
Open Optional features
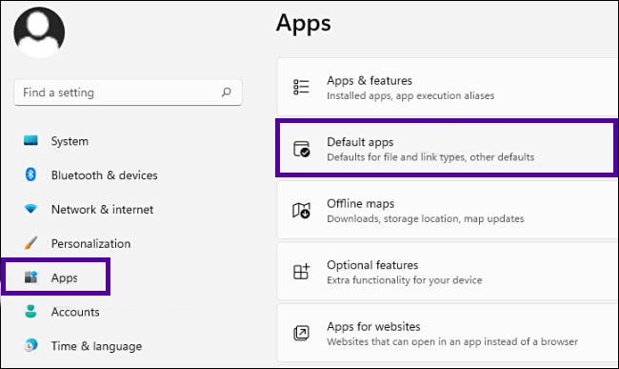pyautogui.click(x=448, y=272)
